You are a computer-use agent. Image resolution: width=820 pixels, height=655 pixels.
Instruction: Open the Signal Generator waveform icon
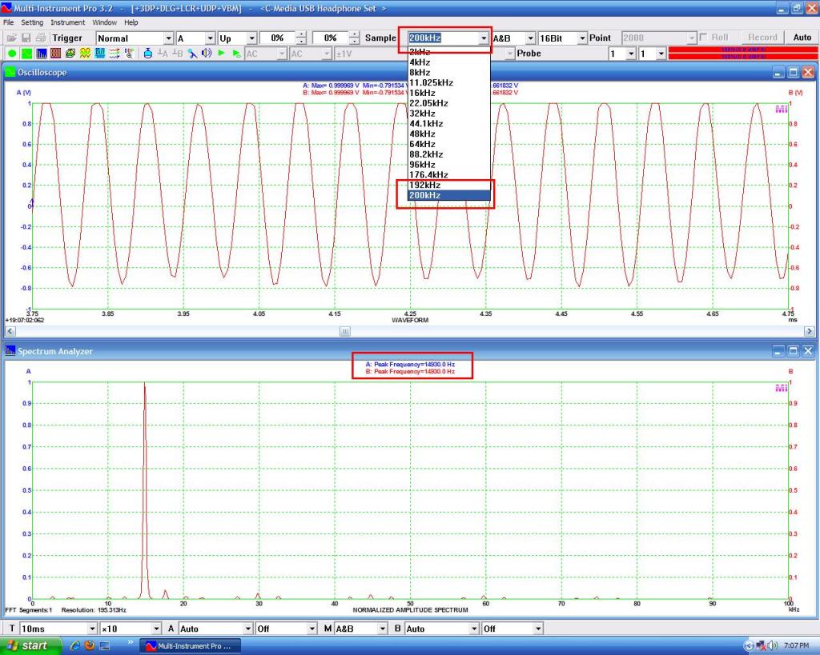click(85, 54)
